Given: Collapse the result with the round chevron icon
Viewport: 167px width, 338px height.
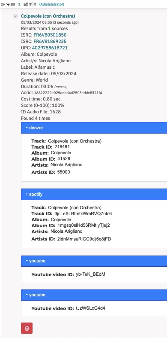Looking at the screenshot, I should (15, 16).
